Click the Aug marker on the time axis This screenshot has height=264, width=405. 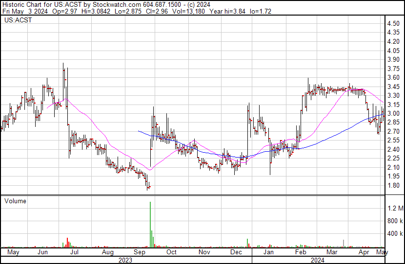108,253
